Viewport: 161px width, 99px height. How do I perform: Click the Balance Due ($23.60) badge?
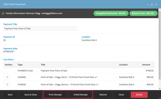pos(143,13)
